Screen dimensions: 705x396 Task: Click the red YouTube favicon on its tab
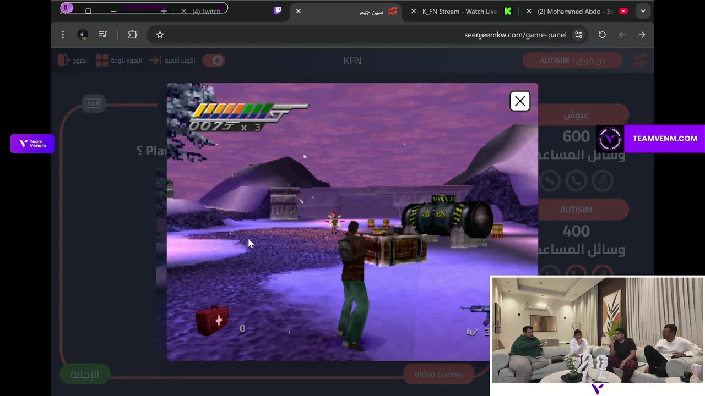623,11
